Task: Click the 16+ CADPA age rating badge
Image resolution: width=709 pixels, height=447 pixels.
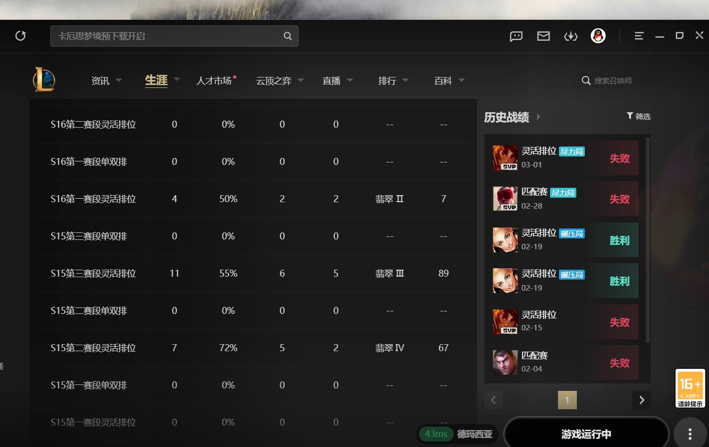Action: point(690,388)
